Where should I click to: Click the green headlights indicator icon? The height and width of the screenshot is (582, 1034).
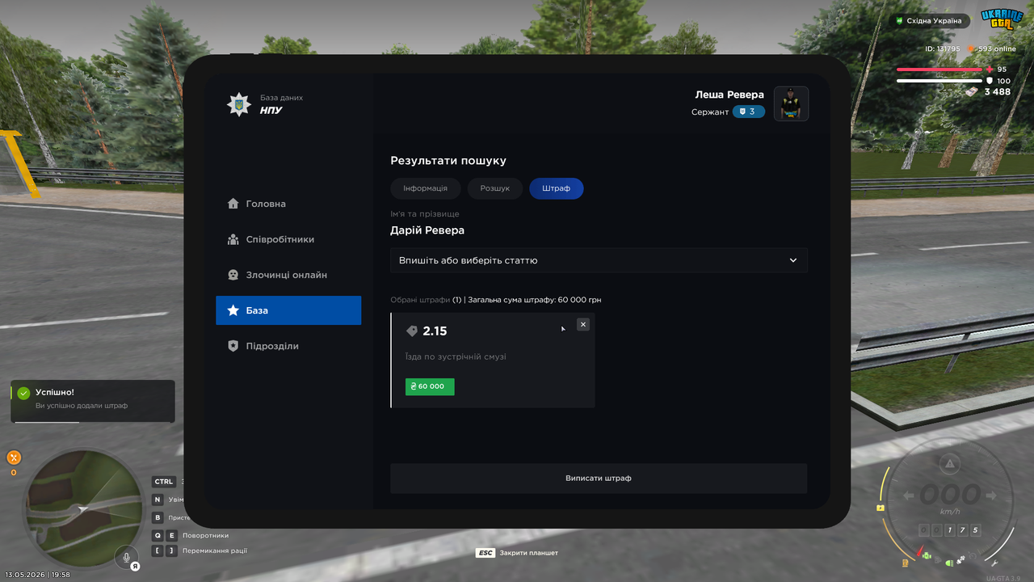tap(949, 563)
